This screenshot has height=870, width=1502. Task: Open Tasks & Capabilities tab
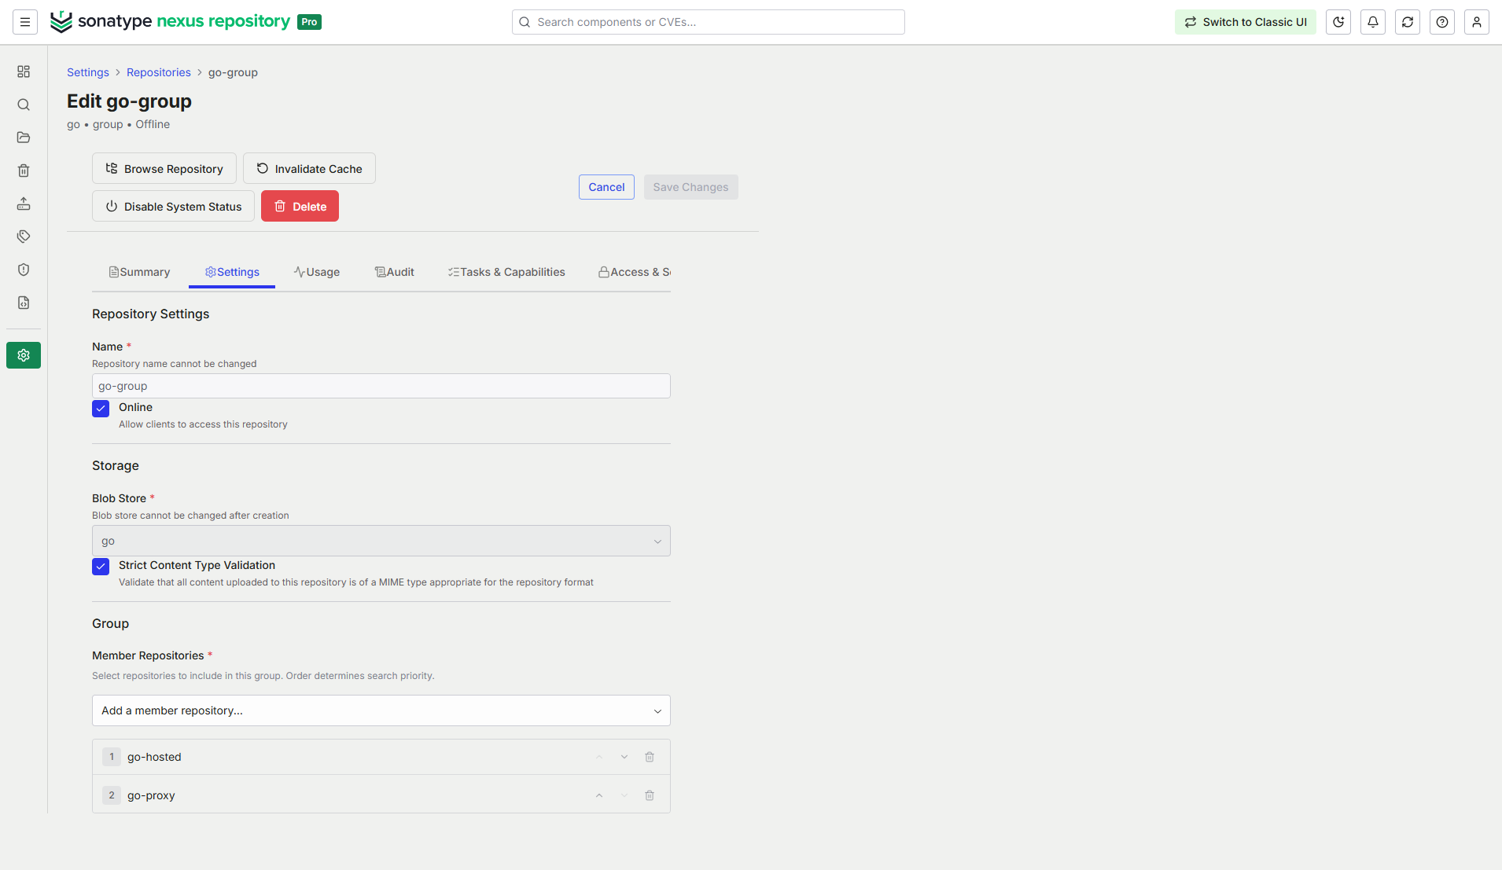(x=506, y=272)
